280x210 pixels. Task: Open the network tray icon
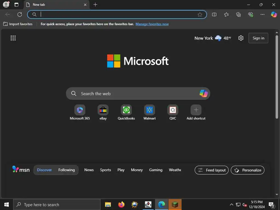tap(238, 205)
